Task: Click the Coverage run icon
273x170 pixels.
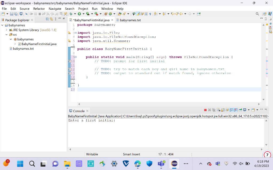Action: (88, 14)
